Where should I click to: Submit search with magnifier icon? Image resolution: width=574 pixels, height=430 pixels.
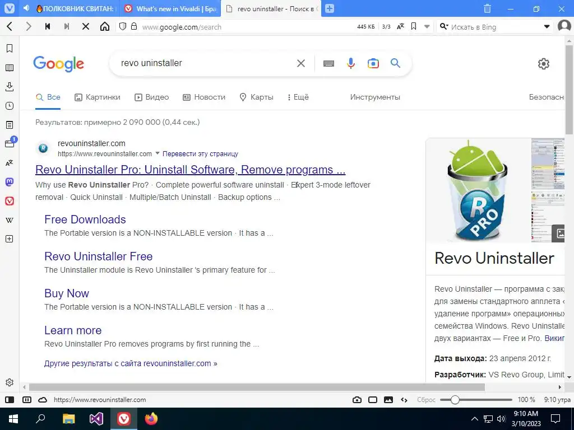click(395, 63)
